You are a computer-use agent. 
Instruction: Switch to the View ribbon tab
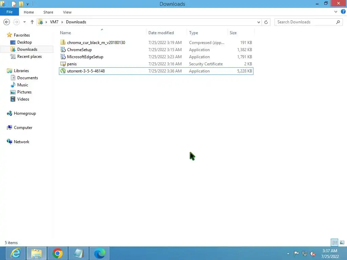point(67,12)
